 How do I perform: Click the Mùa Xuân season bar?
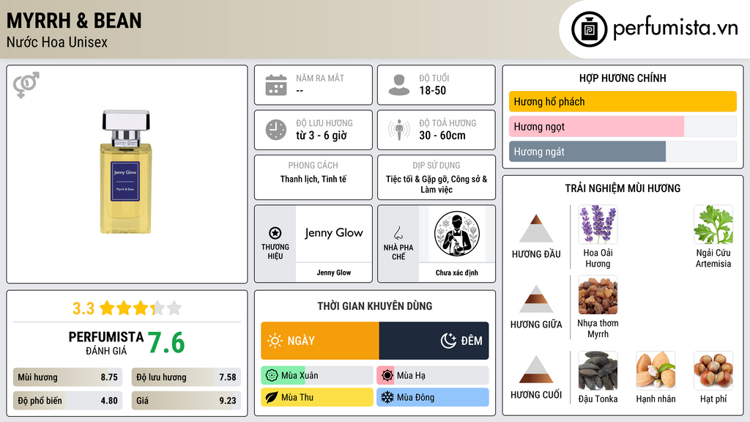(x=317, y=376)
